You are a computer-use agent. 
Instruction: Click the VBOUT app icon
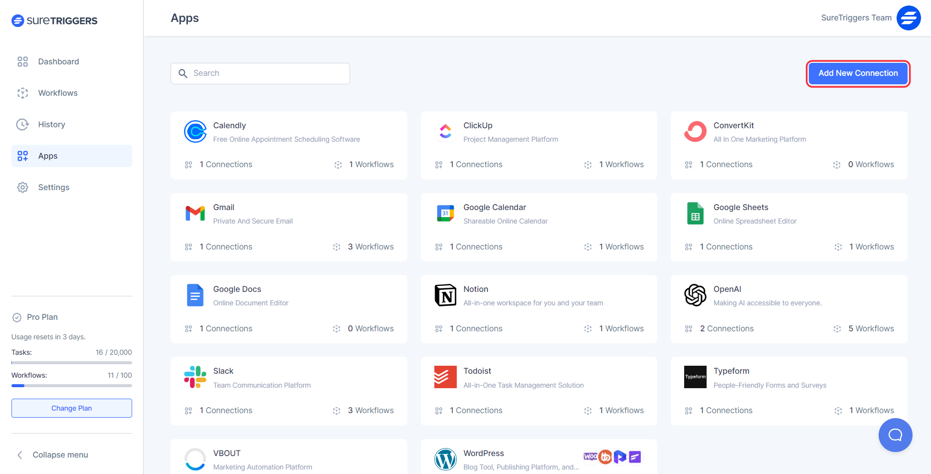[x=195, y=459]
